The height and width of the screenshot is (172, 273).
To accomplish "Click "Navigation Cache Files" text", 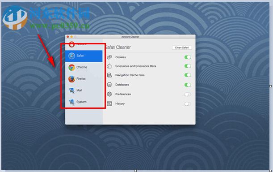I will 130,75.
